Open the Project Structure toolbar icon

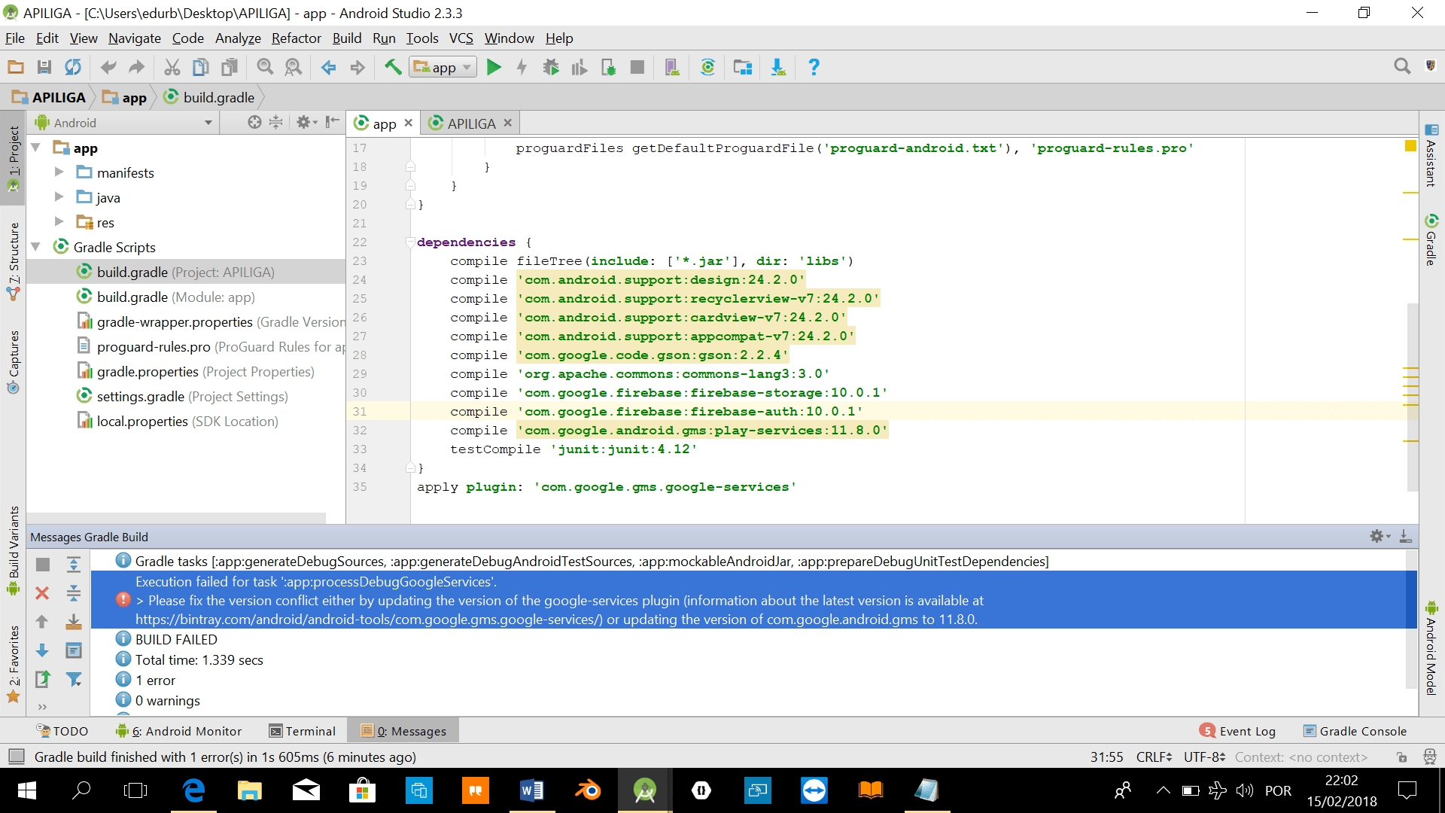click(743, 68)
